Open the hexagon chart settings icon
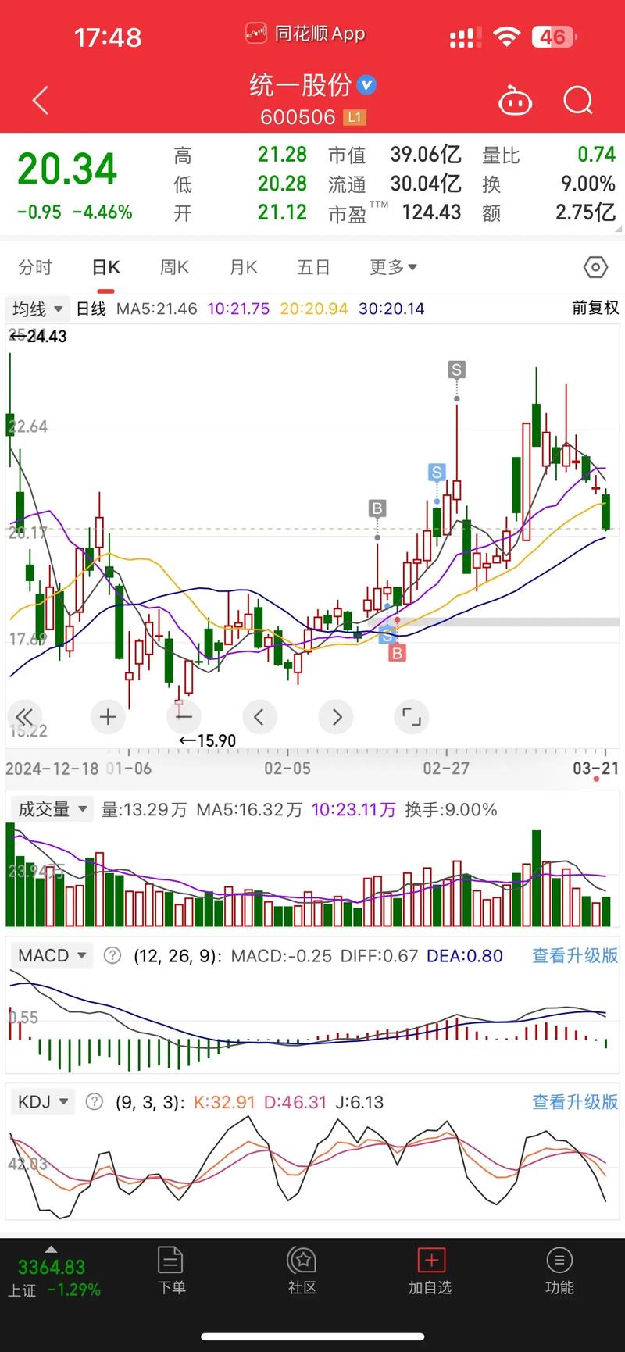Image resolution: width=625 pixels, height=1352 pixels. [595, 268]
